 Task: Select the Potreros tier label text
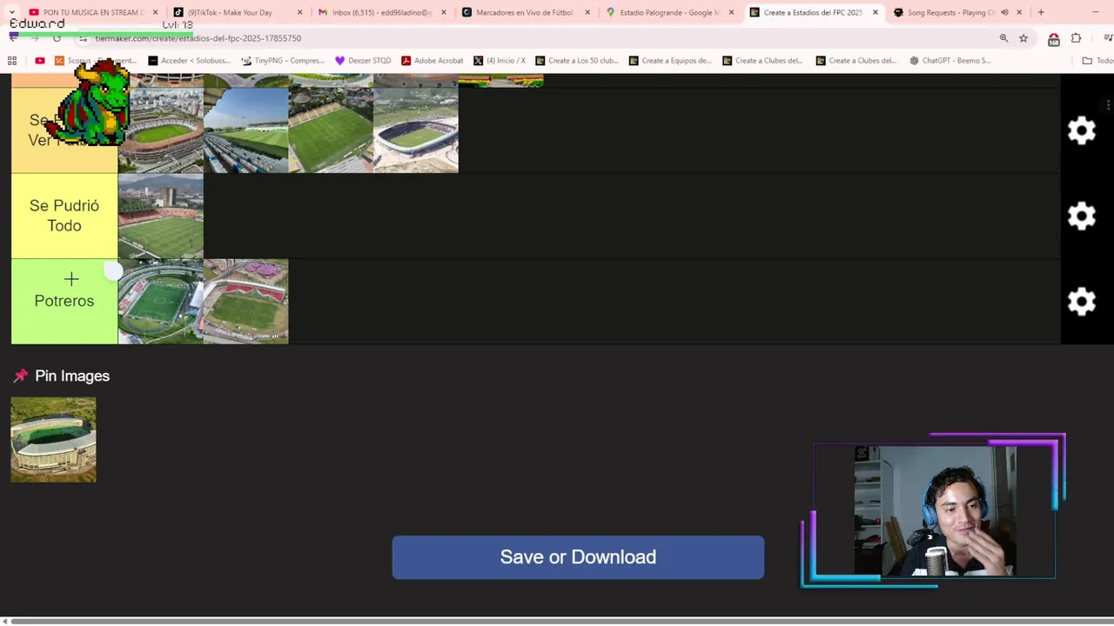64,301
